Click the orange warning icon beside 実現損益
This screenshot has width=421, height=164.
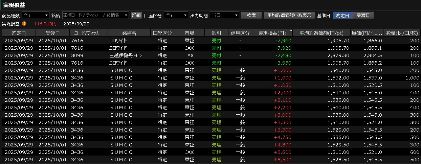(24, 24)
